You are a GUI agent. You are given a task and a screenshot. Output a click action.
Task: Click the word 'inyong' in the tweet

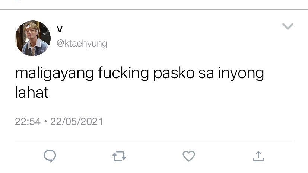pyautogui.click(x=241, y=73)
